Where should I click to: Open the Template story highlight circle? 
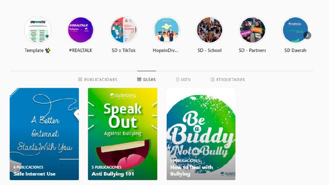(38, 30)
